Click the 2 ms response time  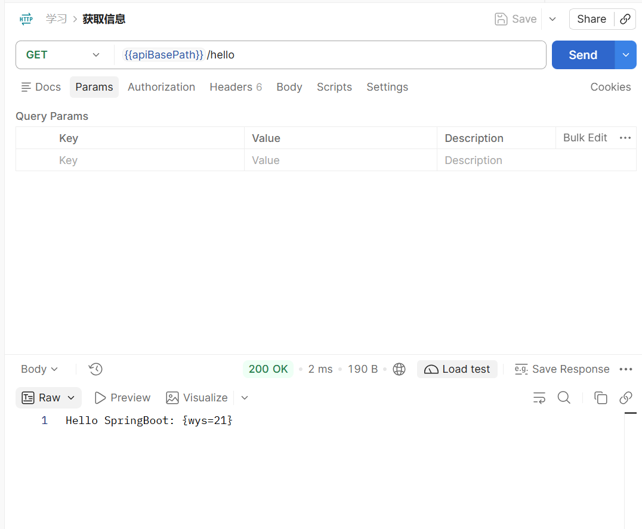point(320,369)
